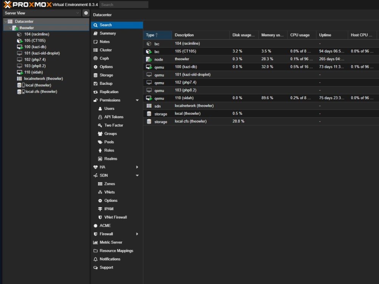
Task: Select the Search menu item
Action: [117, 25]
